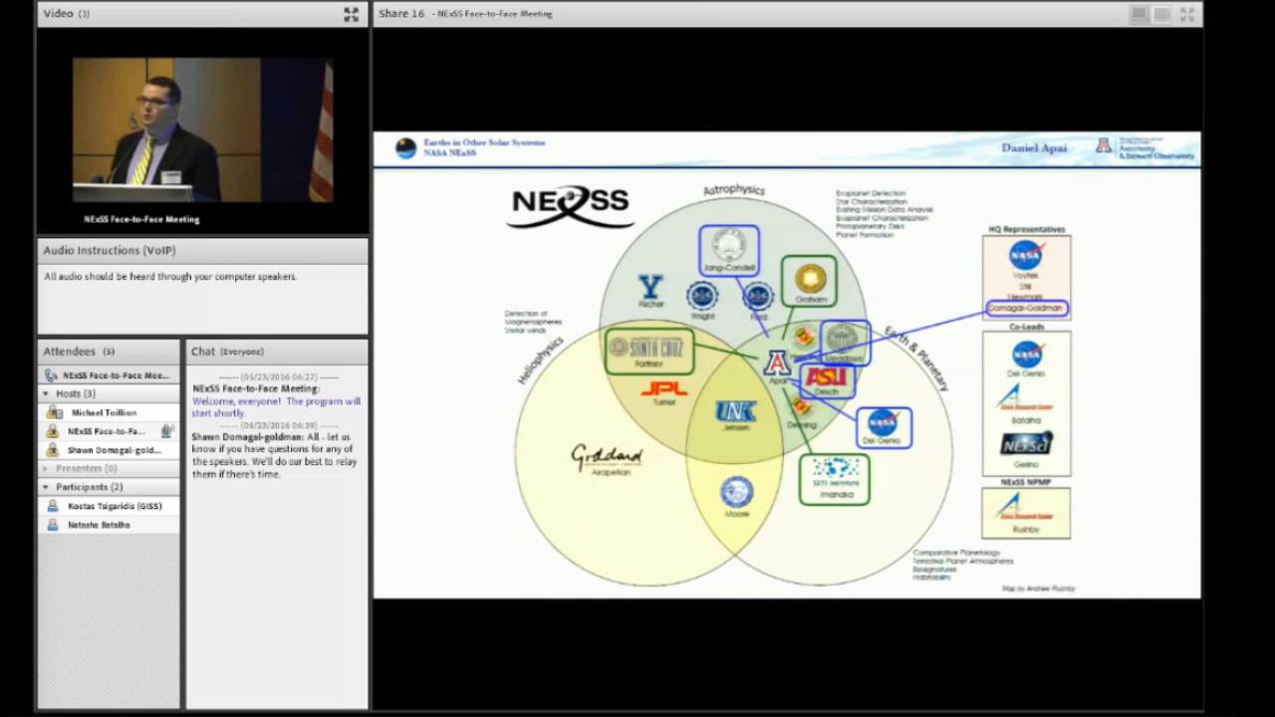Click the host icon beside Michael Toillion
This screenshot has width=1275, height=717.
(x=53, y=412)
